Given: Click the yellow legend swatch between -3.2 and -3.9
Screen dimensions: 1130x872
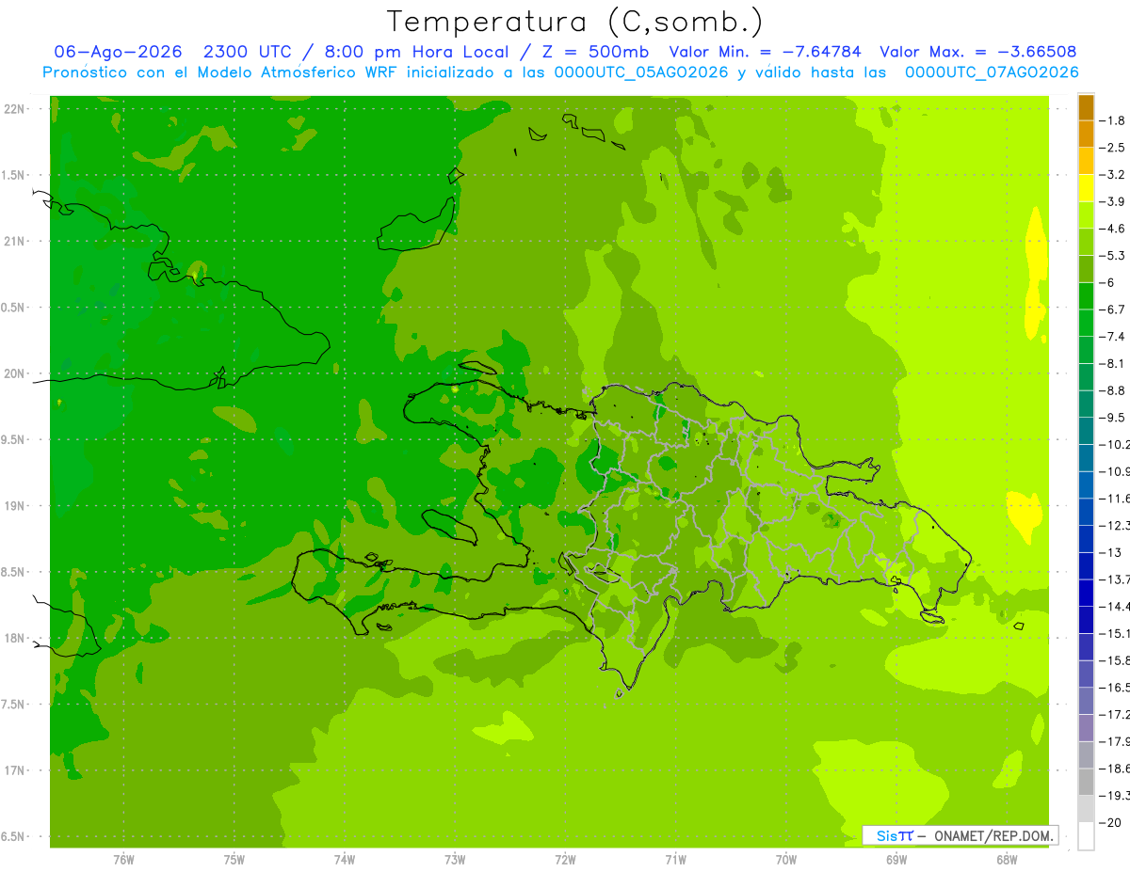Looking at the screenshot, I should [1086, 188].
